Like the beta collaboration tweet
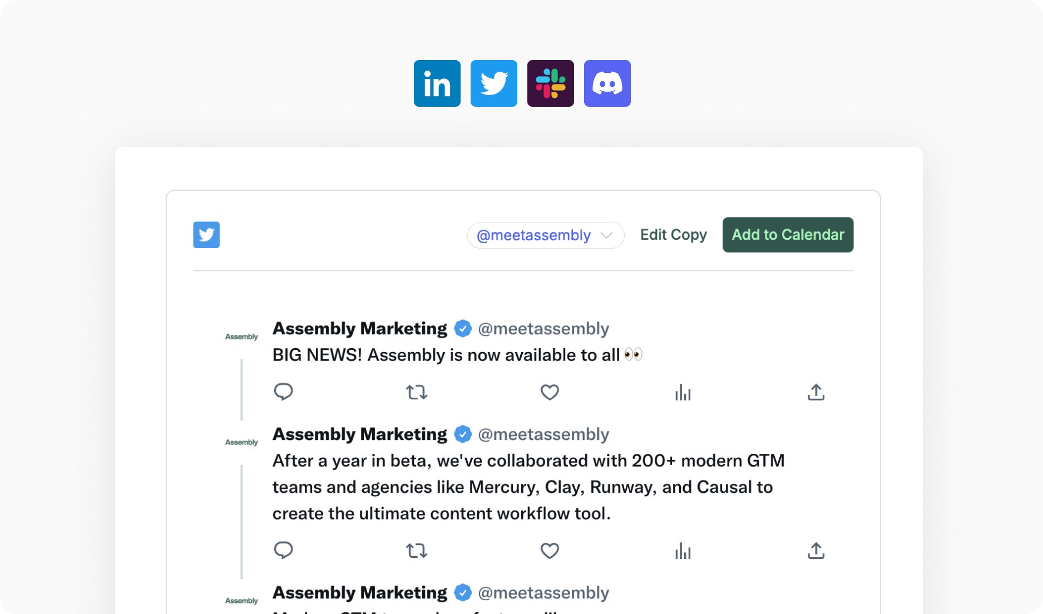 pos(550,551)
